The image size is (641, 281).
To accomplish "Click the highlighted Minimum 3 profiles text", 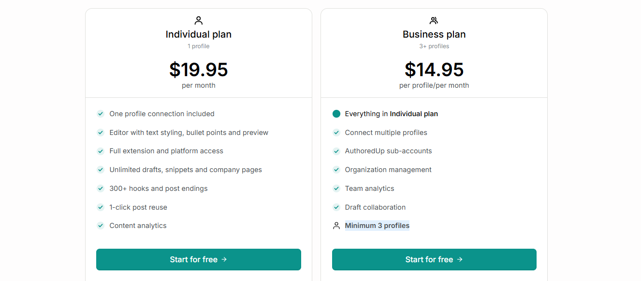I will [x=377, y=226].
